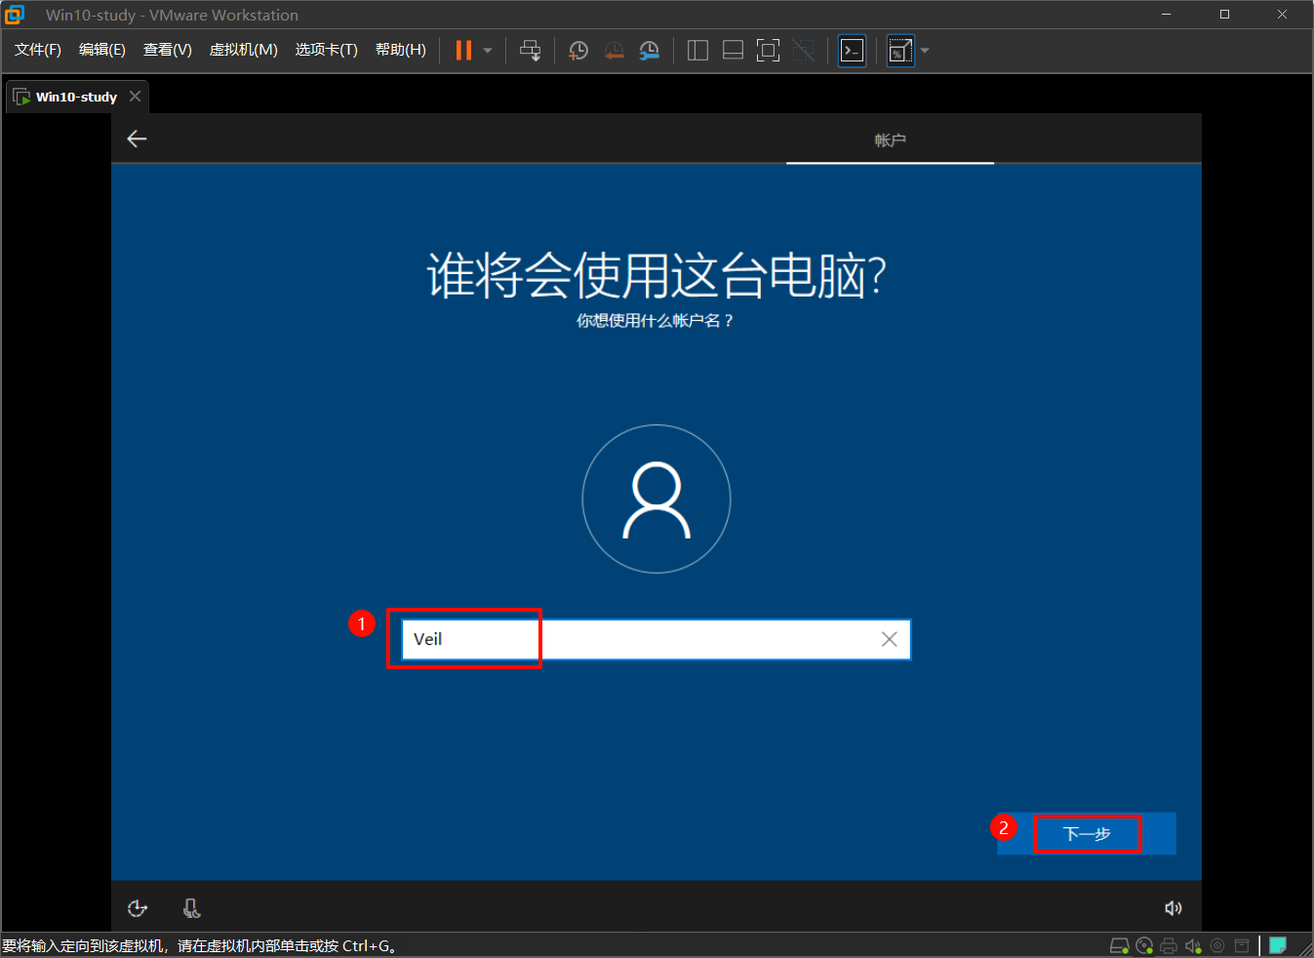
Task: Click the back arrow in Windows setup
Action: pyautogui.click(x=137, y=139)
